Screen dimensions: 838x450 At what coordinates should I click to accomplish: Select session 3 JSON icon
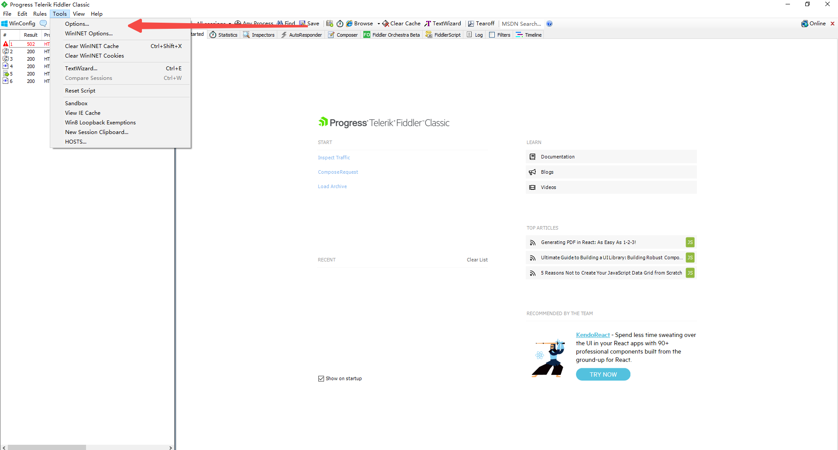pos(6,59)
